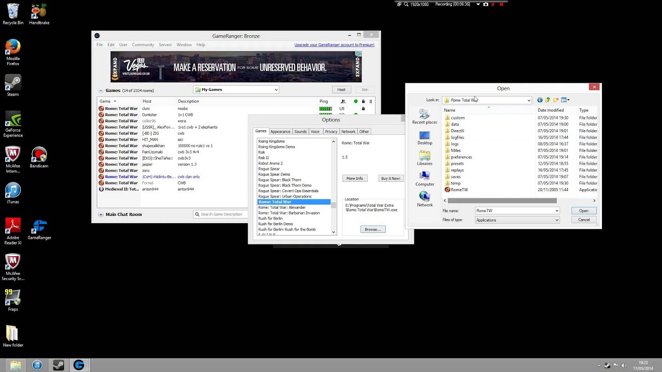This screenshot has height=372, width=662.
Task: Click the Buy it Now! button
Action: click(x=390, y=178)
